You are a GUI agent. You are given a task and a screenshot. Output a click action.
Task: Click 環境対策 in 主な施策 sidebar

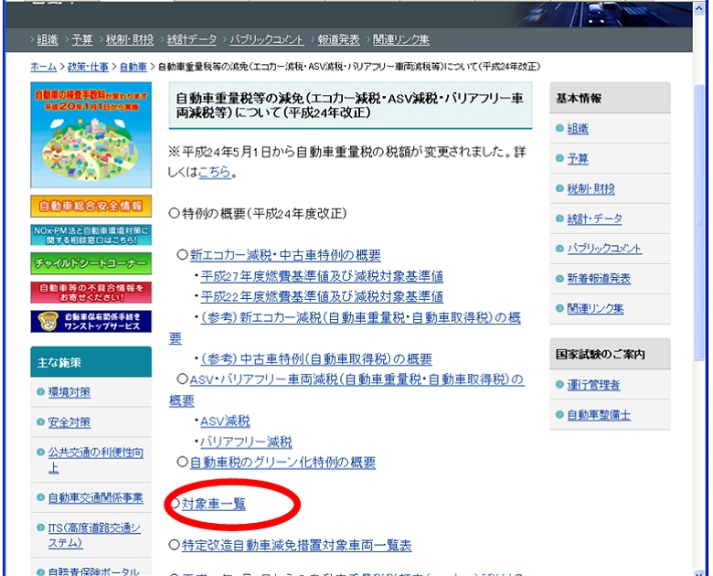tap(69, 392)
